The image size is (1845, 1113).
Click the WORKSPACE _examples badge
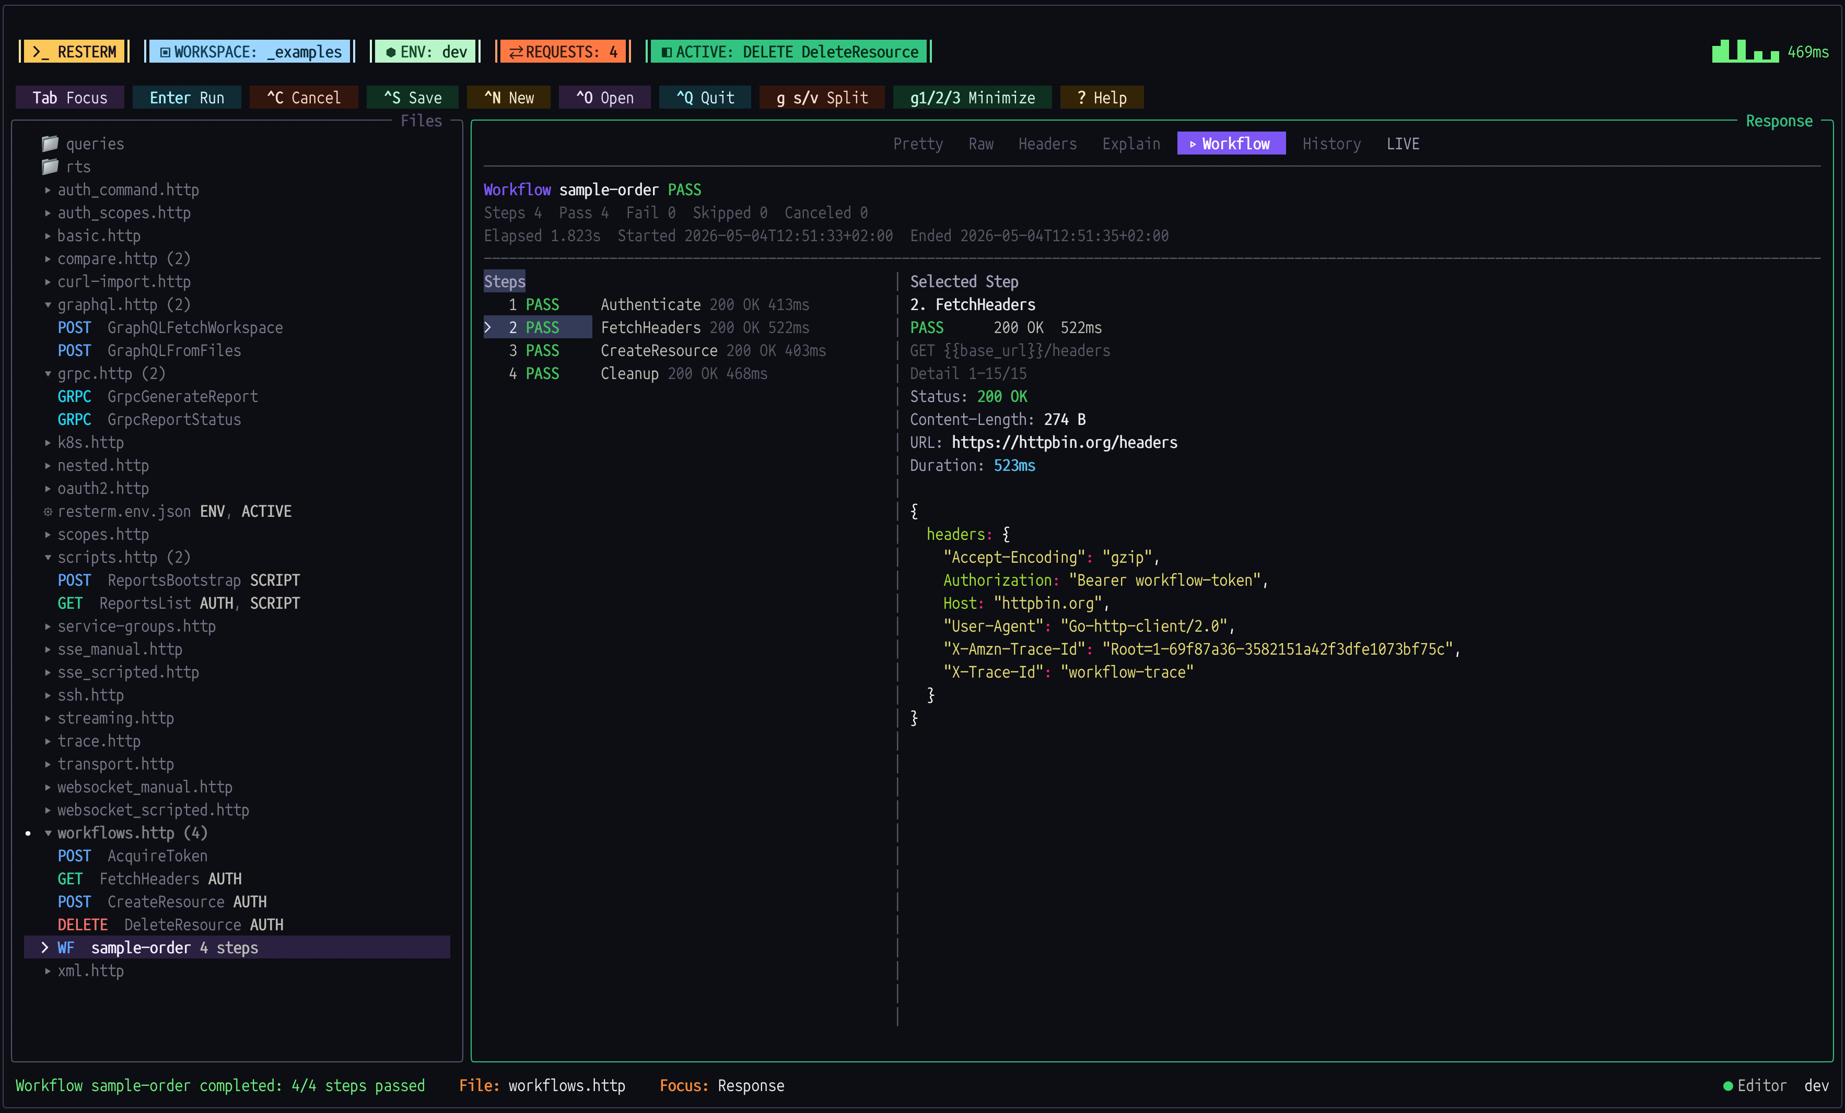[x=250, y=52]
